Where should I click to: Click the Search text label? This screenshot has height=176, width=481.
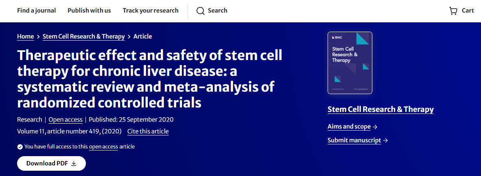[x=218, y=11]
